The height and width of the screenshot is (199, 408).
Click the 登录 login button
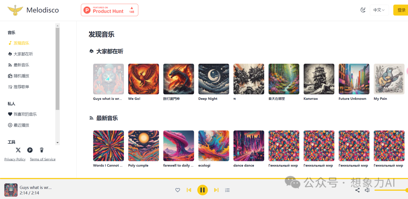[401, 10]
